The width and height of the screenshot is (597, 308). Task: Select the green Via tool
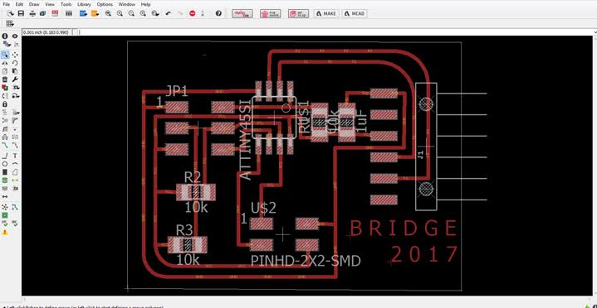(5, 180)
